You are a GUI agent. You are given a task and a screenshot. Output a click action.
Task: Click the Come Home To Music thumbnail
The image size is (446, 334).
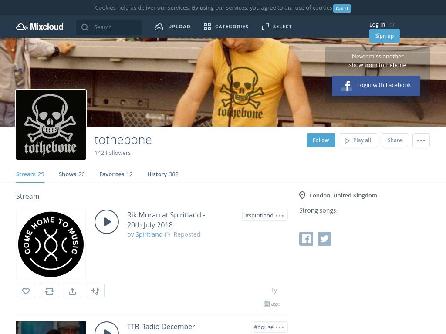(51, 244)
